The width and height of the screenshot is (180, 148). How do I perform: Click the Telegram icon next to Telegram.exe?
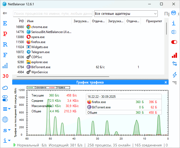[29, 52]
